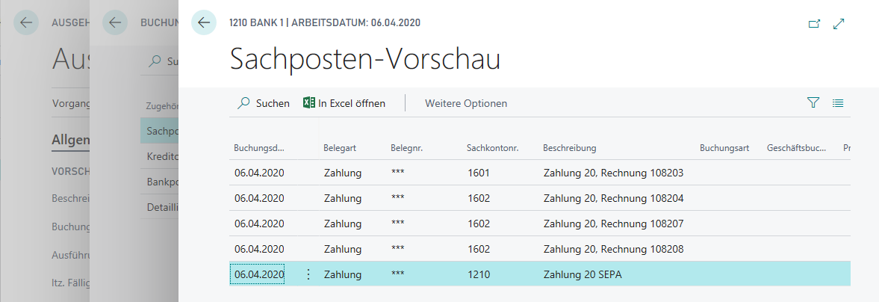Expand the page to full screen
879x302 pixels.
(839, 24)
